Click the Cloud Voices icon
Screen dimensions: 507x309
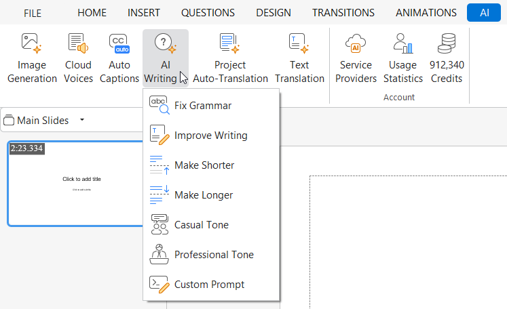(x=78, y=58)
